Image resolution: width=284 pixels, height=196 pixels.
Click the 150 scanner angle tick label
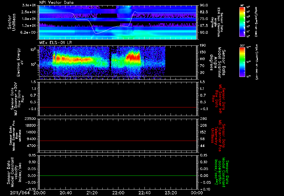point(203,52)
